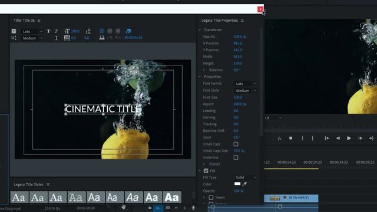Solo the audio track with S button
377x212 pixels.
coord(184,208)
